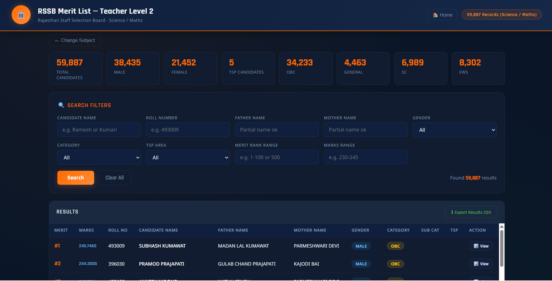The image size is (552, 281).
Task: Focus the Candidate Name field
Action: (99, 130)
